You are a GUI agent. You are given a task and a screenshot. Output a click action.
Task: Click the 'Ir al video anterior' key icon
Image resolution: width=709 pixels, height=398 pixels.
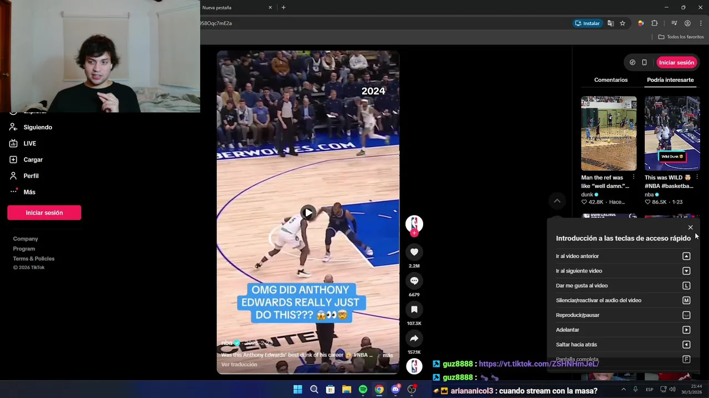pyautogui.click(x=686, y=256)
